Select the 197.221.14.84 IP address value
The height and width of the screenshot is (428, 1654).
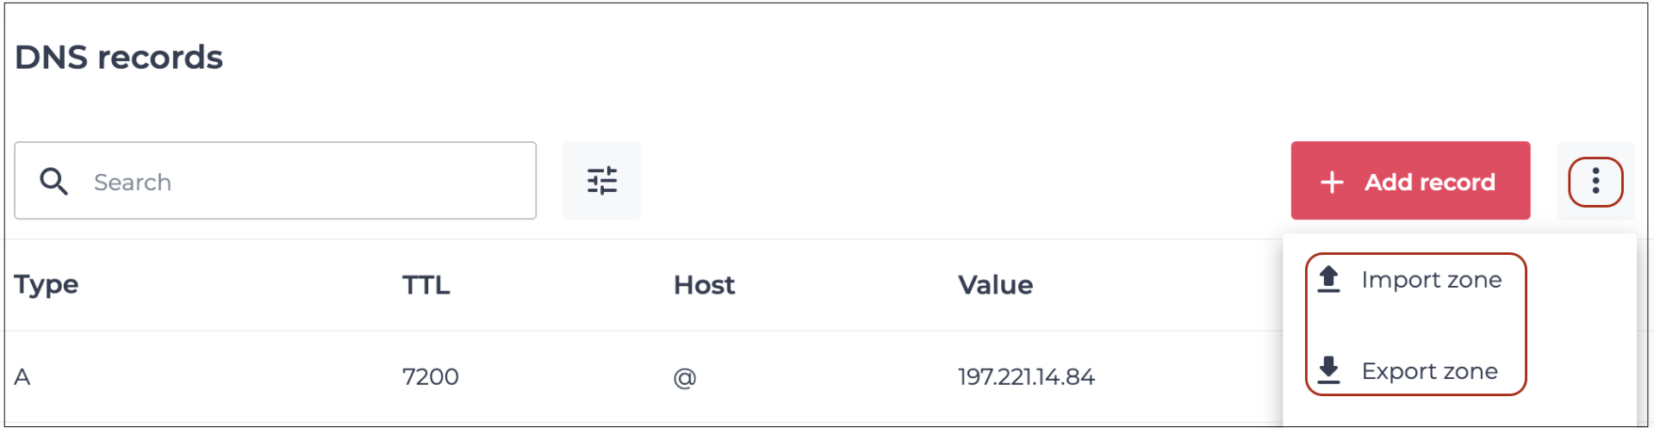coord(1026,377)
